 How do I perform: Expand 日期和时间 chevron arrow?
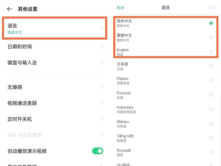(x=102, y=47)
